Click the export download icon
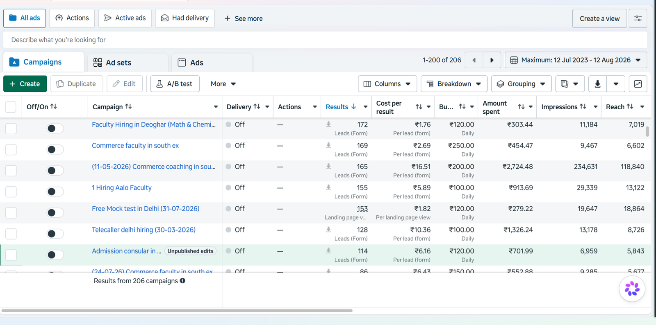Viewport: 656px width, 325px height. tap(597, 84)
